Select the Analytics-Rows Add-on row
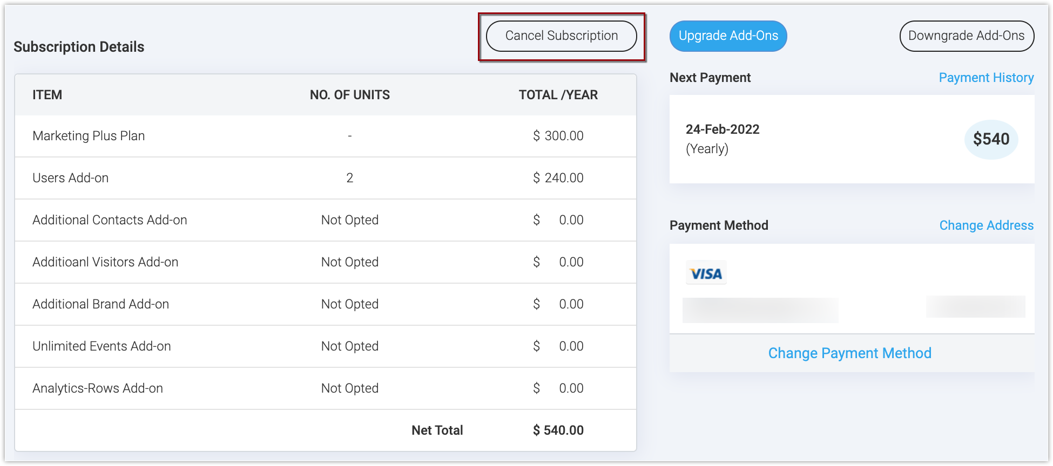 98,388
